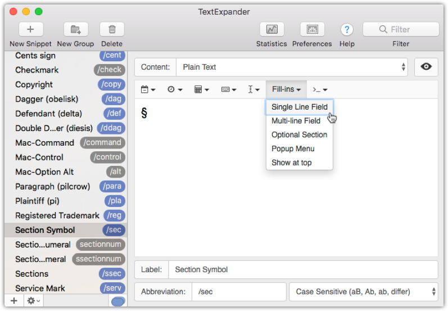Open the date math calculator menu
The width and height of the screenshot is (448, 311).
[202, 89]
